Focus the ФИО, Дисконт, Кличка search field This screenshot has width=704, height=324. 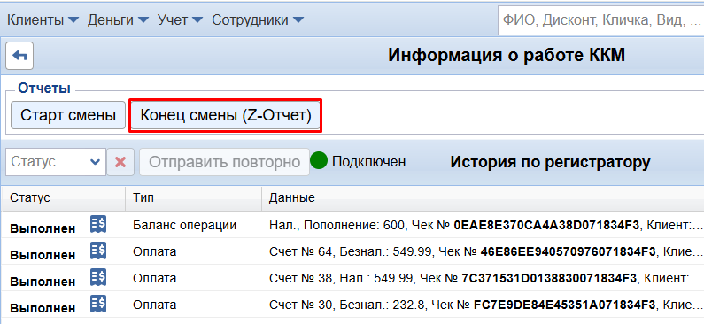tap(600, 20)
